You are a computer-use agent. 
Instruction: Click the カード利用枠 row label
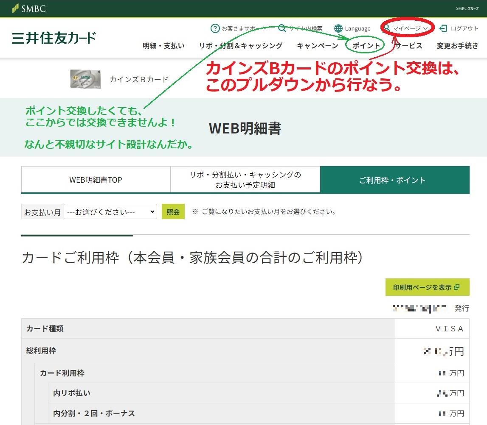pos(62,373)
